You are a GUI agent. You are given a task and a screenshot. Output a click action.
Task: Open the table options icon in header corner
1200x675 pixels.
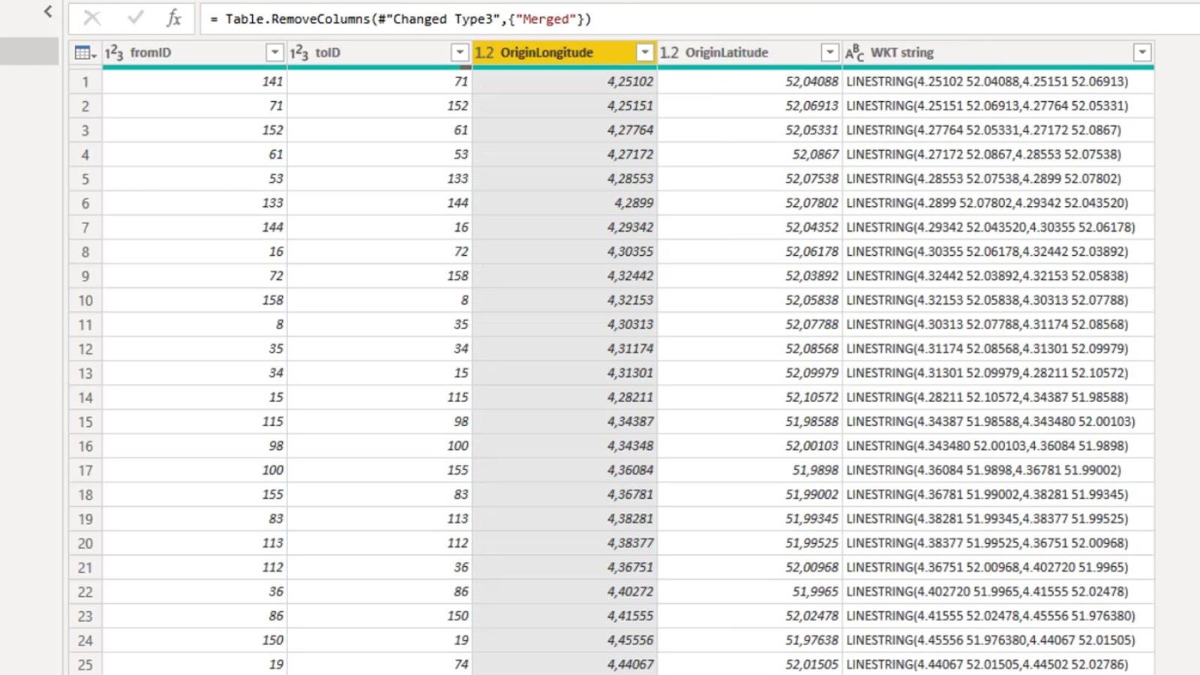(85, 52)
